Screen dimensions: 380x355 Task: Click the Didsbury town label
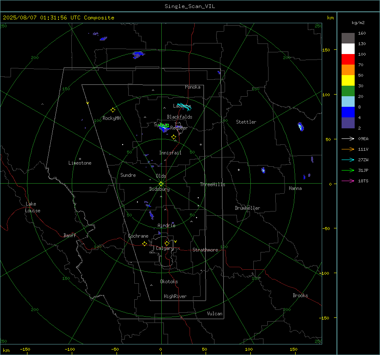tap(159, 189)
